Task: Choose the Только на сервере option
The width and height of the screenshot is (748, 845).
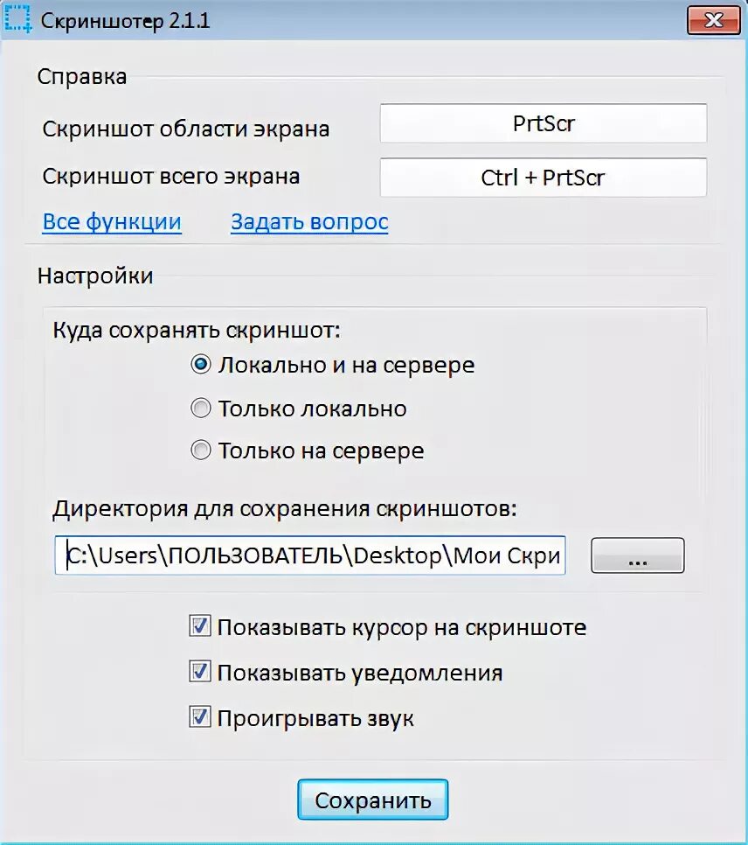Action: 201,451
